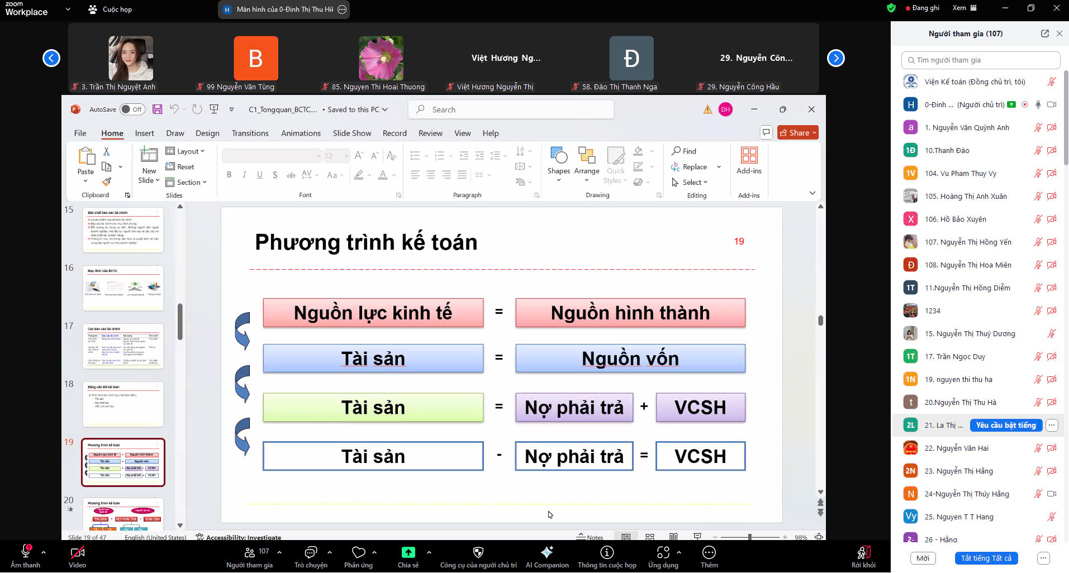Expand the Layout dropdown
The image size is (1069, 573).
click(x=186, y=151)
